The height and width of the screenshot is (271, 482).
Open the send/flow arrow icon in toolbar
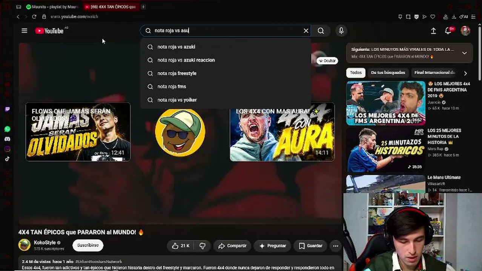point(424,17)
